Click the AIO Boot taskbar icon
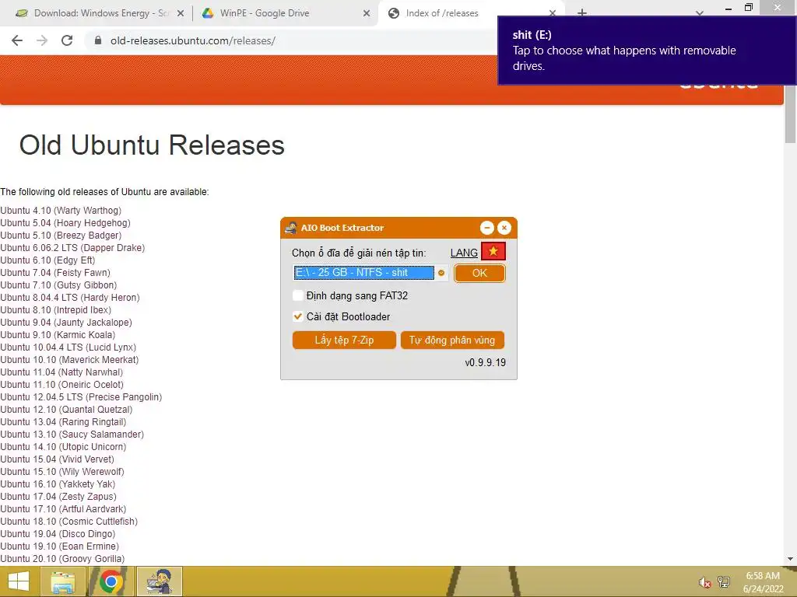The image size is (797, 597). pos(160,581)
